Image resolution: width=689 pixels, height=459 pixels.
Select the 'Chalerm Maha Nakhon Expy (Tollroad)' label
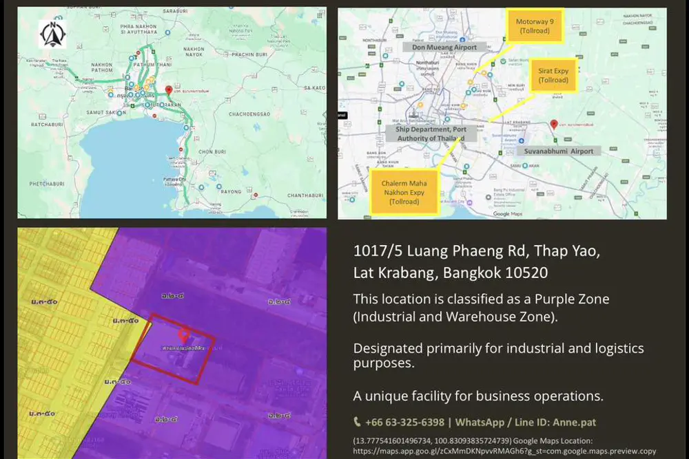404,192
